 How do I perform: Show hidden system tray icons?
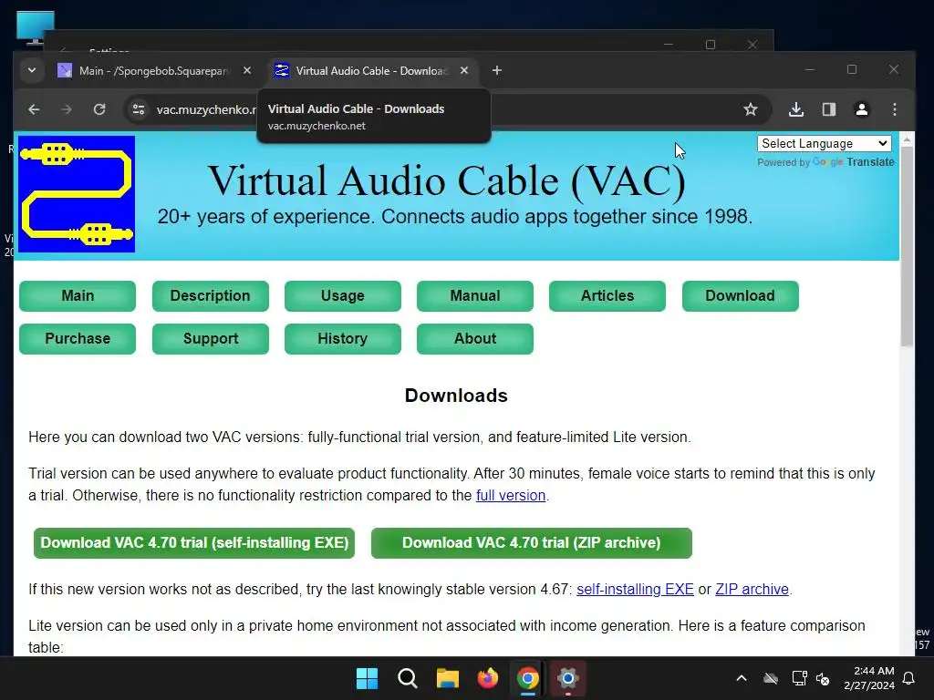(x=742, y=678)
